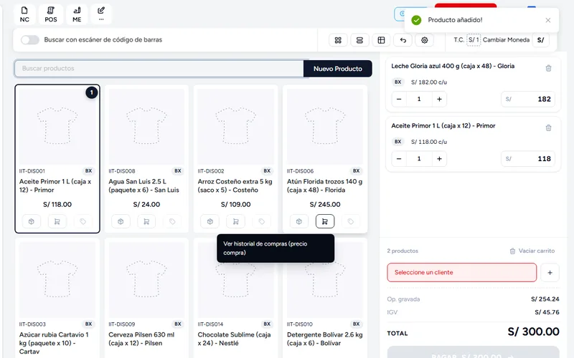View stock box icon for Aceite Primor

[x=31, y=221]
